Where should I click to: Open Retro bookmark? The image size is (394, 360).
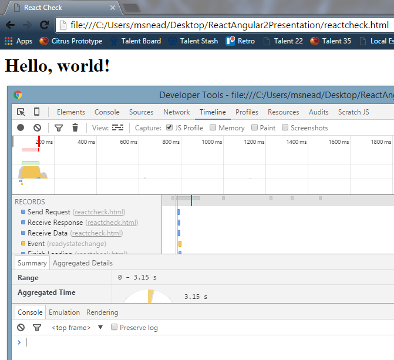click(x=240, y=41)
